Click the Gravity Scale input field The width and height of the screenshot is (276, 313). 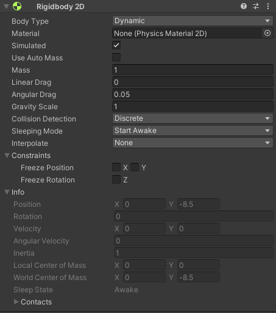[x=193, y=106]
